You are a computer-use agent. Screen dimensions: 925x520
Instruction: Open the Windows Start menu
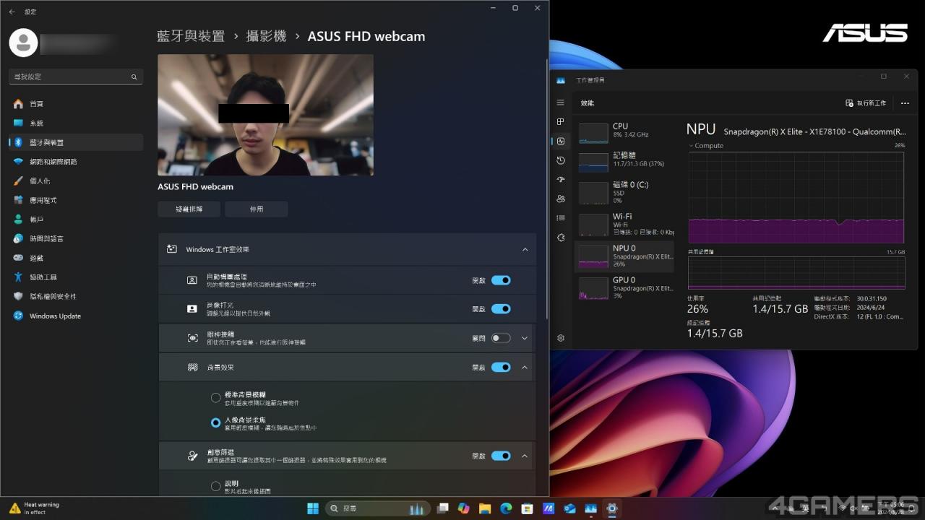click(x=313, y=508)
